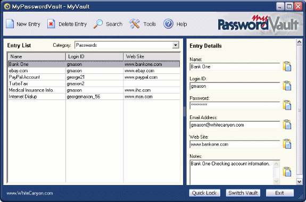This screenshot has width=306, height=202.
Task: Click the Delete Entry icon
Action: click(51, 24)
